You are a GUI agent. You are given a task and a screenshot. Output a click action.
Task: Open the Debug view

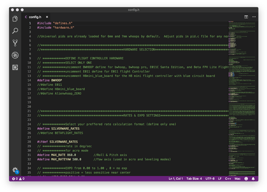click(15, 55)
